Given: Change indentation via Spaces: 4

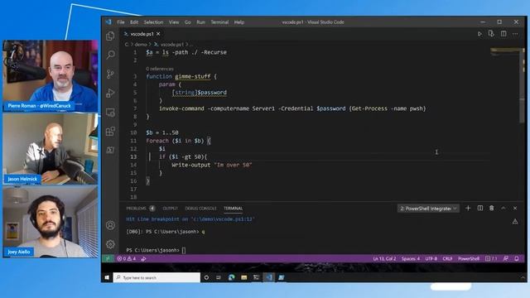Looking at the screenshot, I should 411,258.
